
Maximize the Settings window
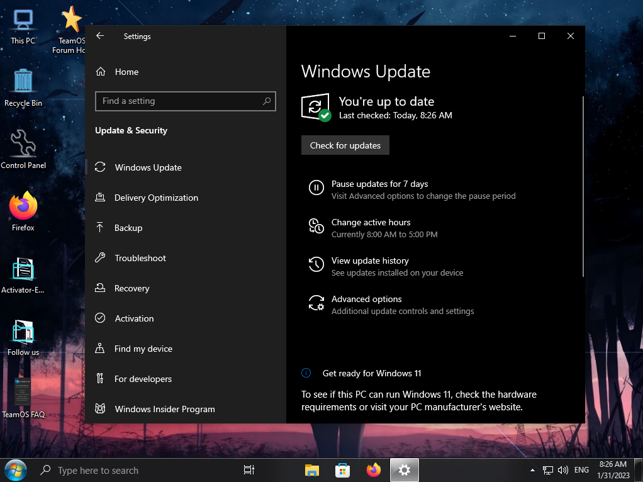pyautogui.click(x=541, y=36)
